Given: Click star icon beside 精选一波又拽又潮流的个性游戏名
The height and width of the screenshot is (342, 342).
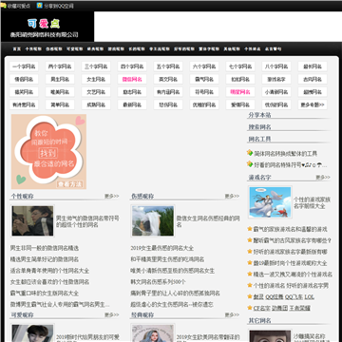Looking at the screenshot, I should 250,275.
